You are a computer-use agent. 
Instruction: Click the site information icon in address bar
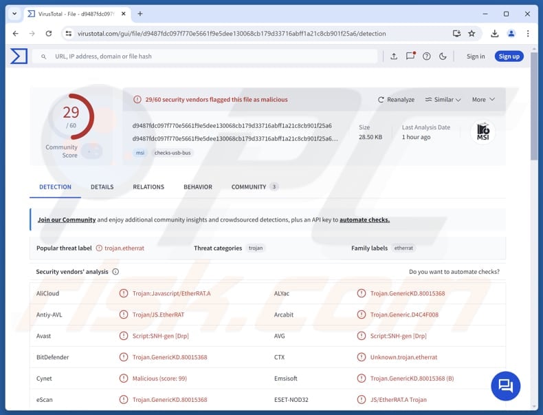[69, 34]
